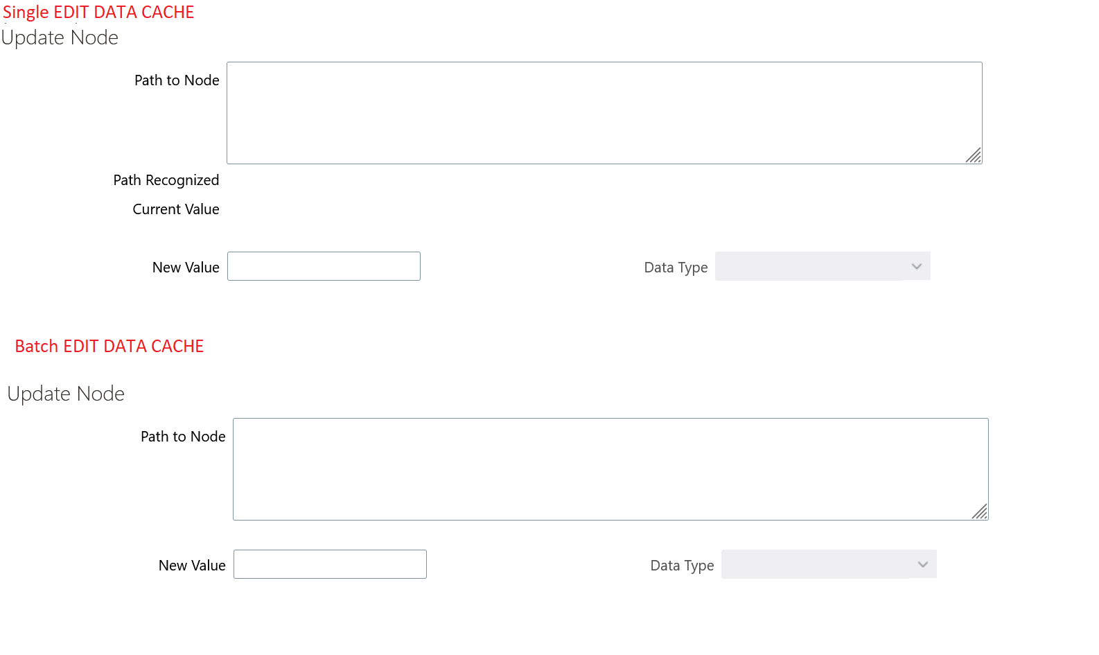1099x655 pixels.
Task: Click the 'New Value' label in Single edit section
Action: pyautogui.click(x=186, y=268)
